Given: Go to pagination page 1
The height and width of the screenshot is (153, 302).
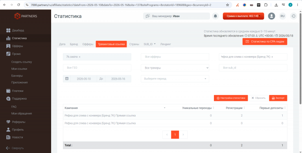Looking at the screenshot, I should pyautogui.click(x=175, y=135).
